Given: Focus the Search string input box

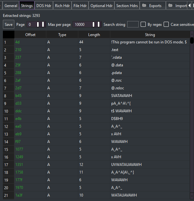Looking at the screenshot, I should [x=133, y=24].
